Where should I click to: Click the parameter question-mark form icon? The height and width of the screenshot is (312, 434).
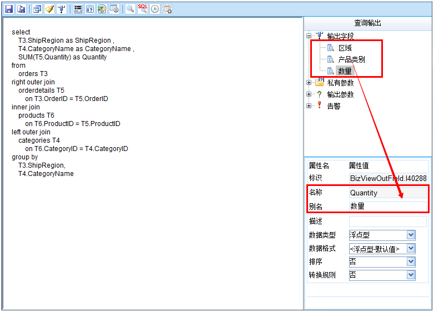90,9
